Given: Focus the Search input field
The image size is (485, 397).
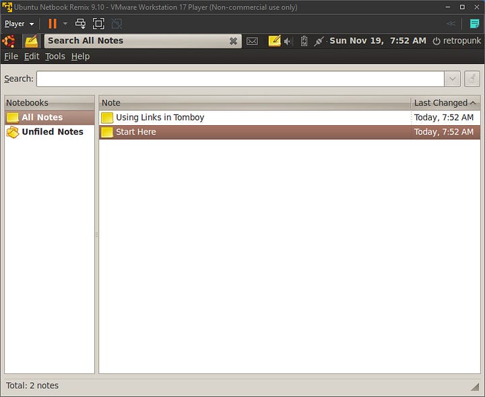Looking at the screenshot, I should point(240,79).
